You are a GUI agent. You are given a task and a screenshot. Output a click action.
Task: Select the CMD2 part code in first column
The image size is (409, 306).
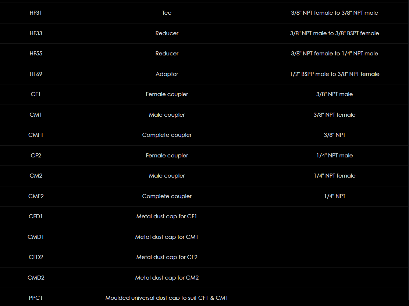pyautogui.click(x=36, y=278)
